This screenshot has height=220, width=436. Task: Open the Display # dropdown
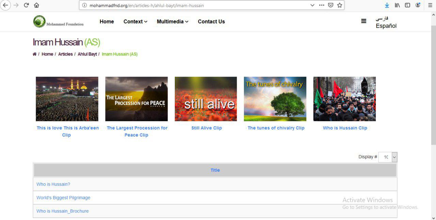point(388,157)
